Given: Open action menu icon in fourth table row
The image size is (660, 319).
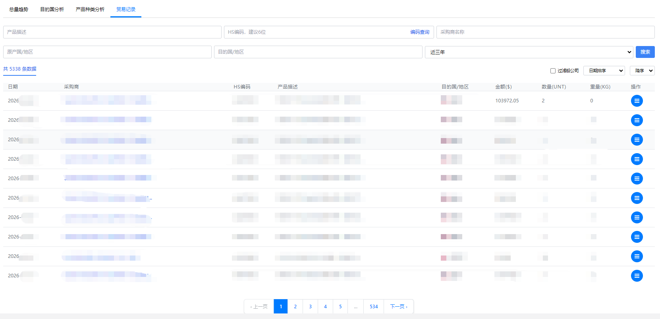Looking at the screenshot, I should coord(637,159).
